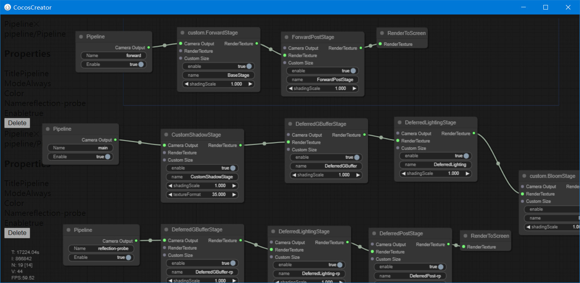580x283 pixels.
Task: Edit the name field showing BaseStage
Action: click(x=219, y=75)
